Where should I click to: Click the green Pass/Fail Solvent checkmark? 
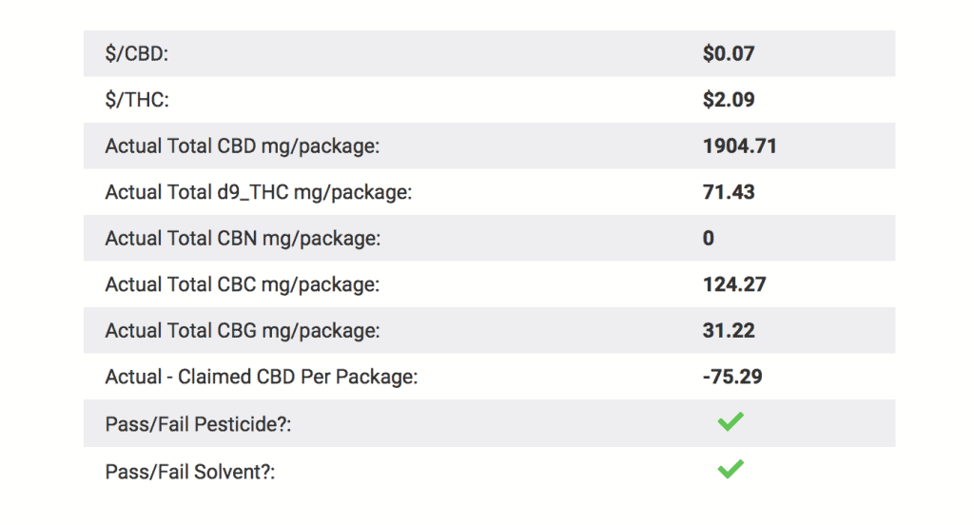(x=730, y=469)
